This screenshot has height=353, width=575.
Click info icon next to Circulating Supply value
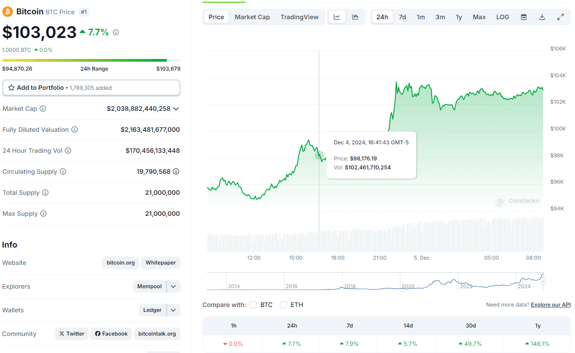click(x=176, y=172)
